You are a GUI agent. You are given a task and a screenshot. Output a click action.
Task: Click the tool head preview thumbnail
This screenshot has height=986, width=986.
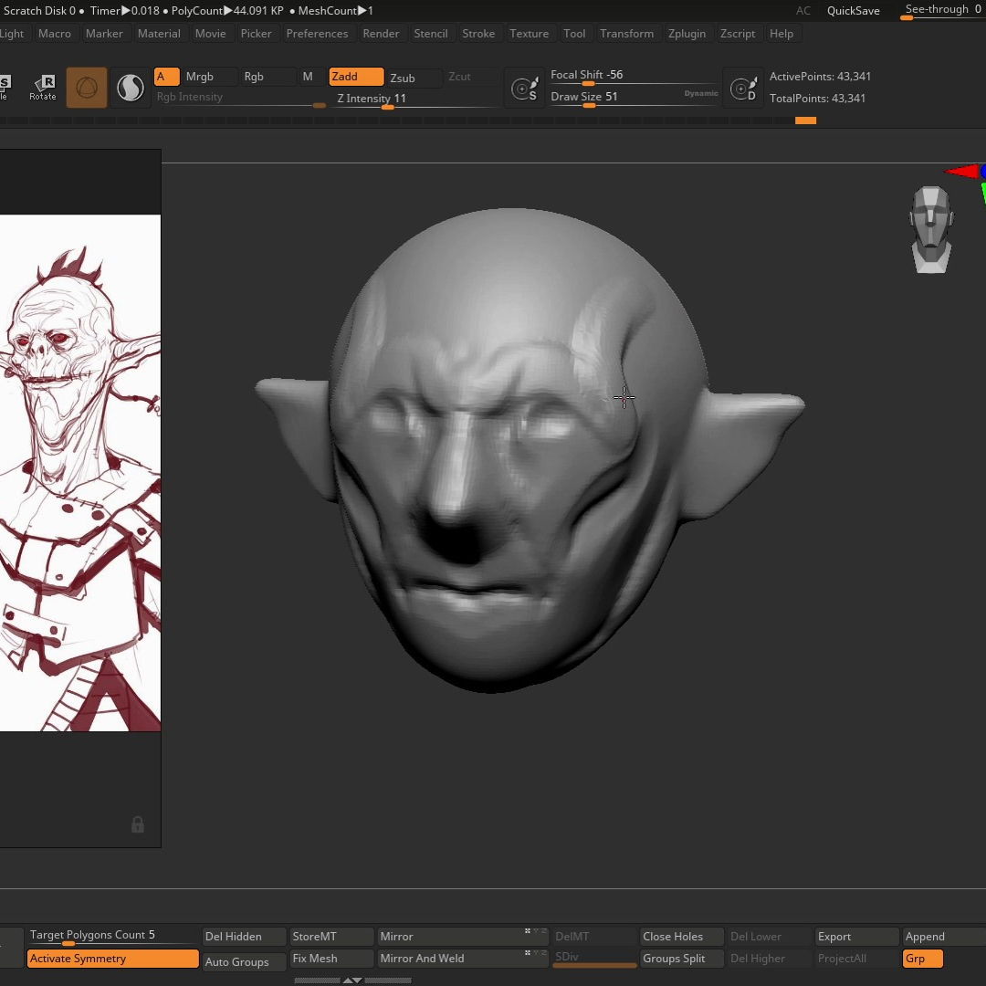coord(931,228)
